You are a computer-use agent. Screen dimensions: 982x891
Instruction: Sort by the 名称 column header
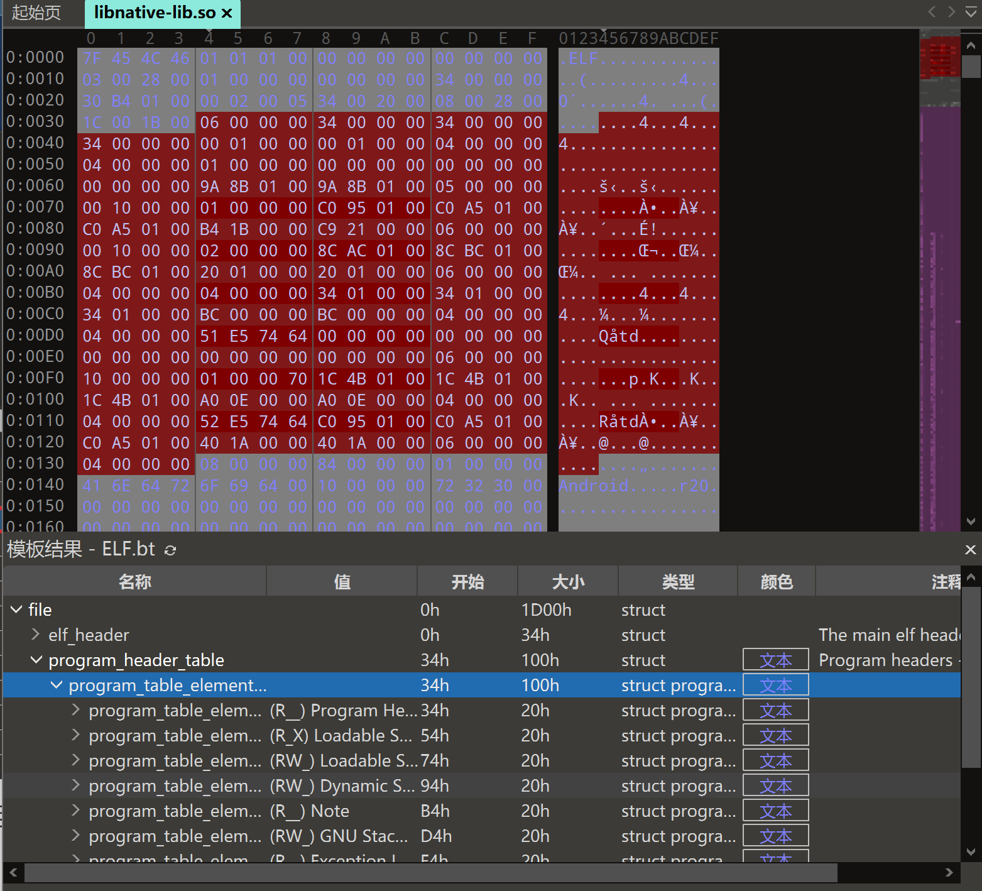135,582
